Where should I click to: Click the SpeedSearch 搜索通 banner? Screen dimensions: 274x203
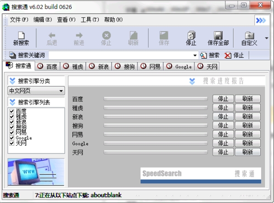[x=201, y=176]
